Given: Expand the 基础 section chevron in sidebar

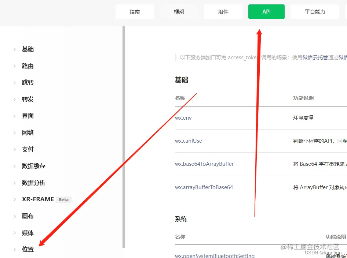Looking at the screenshot, I should point(14,49).
